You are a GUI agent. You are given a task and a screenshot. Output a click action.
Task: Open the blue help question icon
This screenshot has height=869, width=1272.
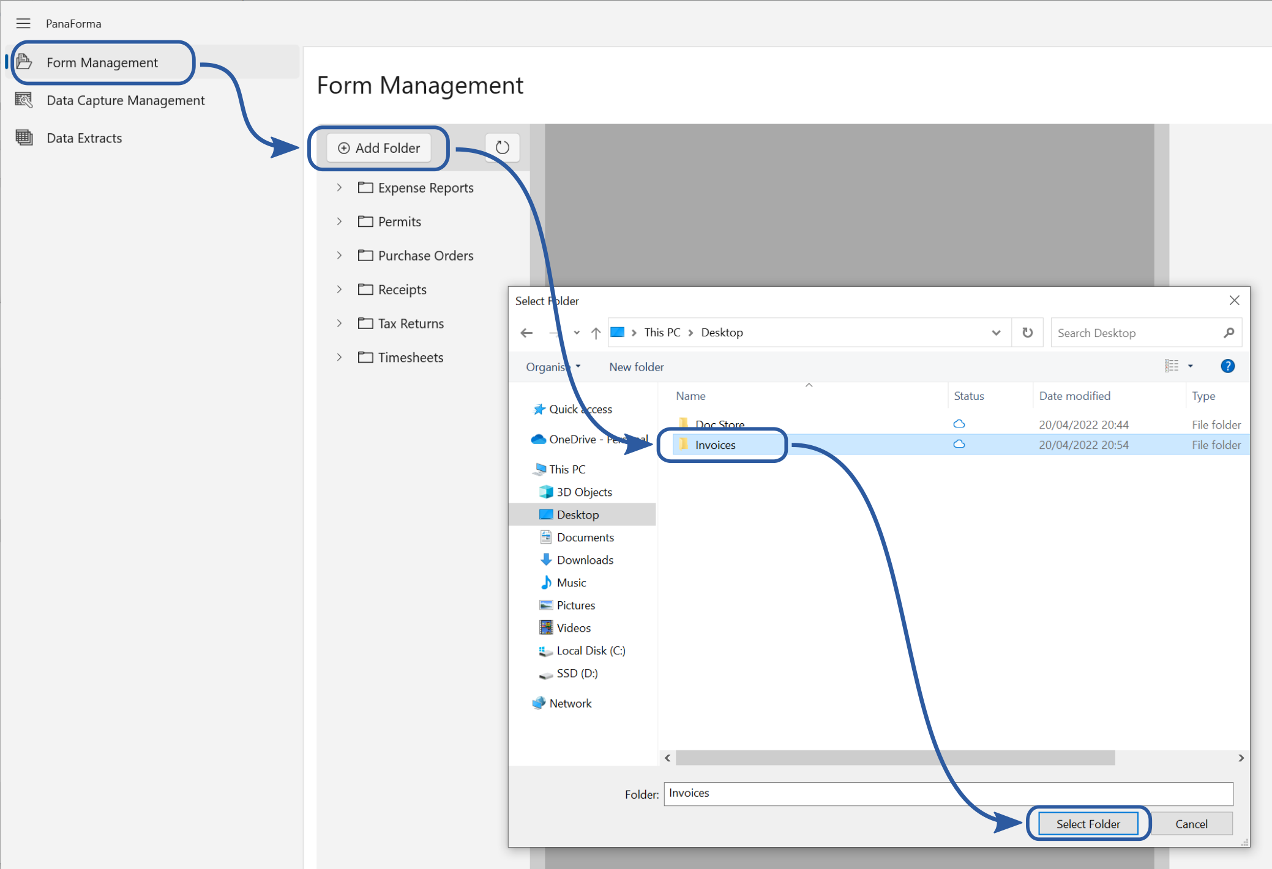click(1227, 366)
